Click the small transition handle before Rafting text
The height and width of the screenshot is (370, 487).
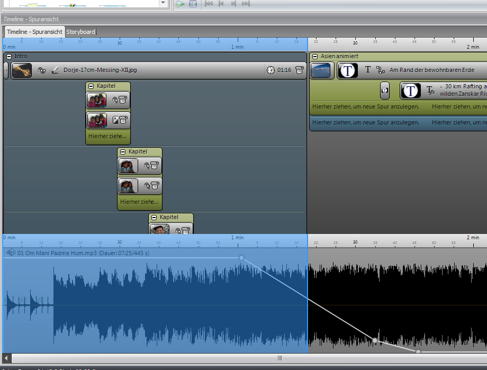pos(385,91)
